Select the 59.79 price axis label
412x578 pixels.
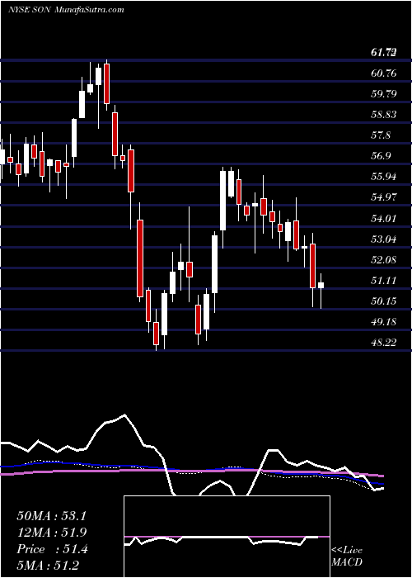point(384,93)
